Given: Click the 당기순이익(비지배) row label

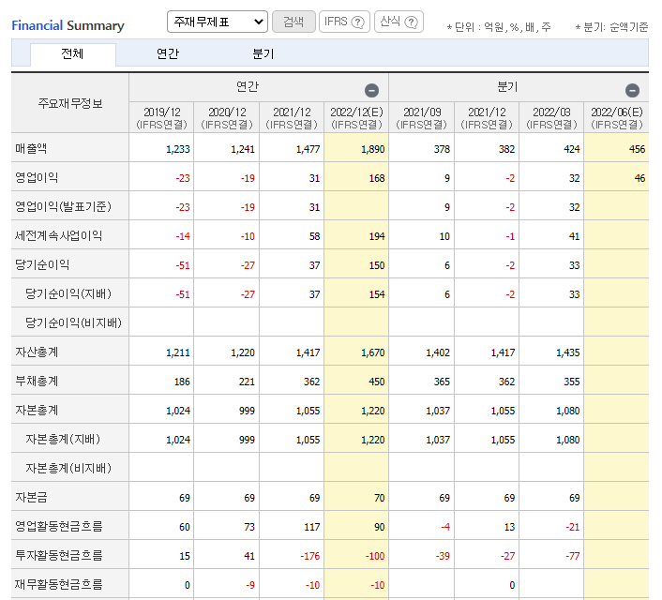Looking at the screenshot, I should 73,323.
